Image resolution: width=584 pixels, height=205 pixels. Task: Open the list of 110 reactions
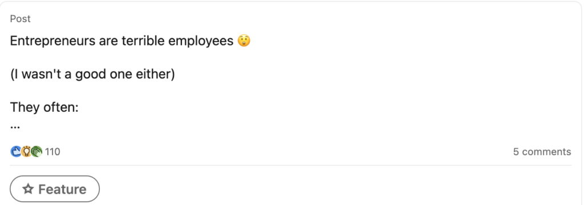(x=35, y=152)
